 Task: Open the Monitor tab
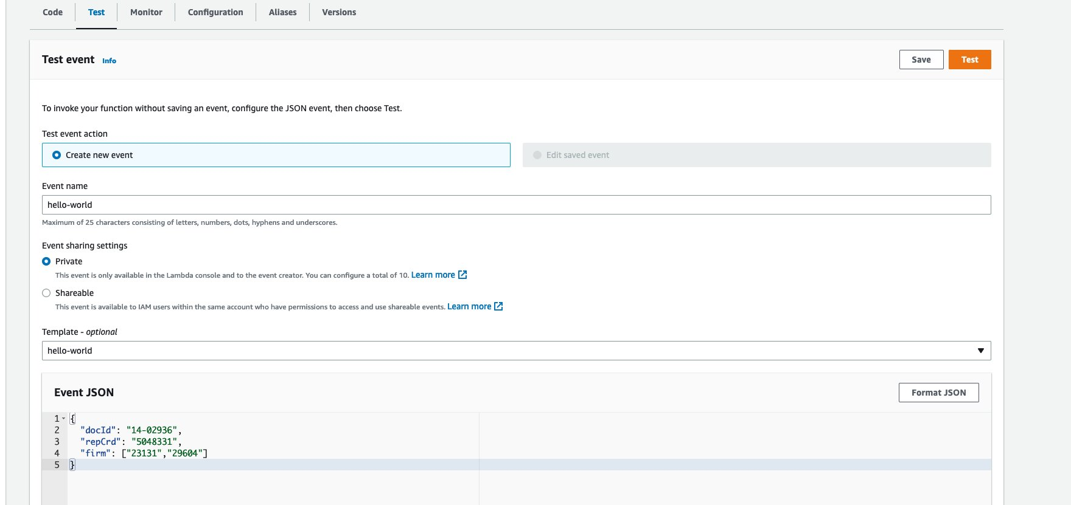point(146,12)
